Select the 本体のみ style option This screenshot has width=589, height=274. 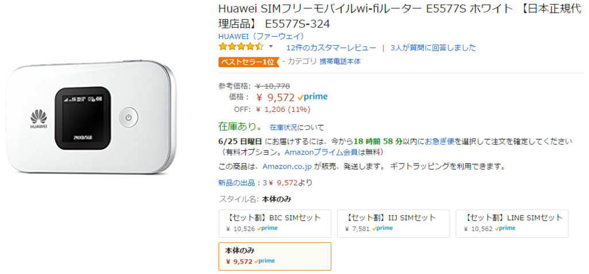point(275,256)
